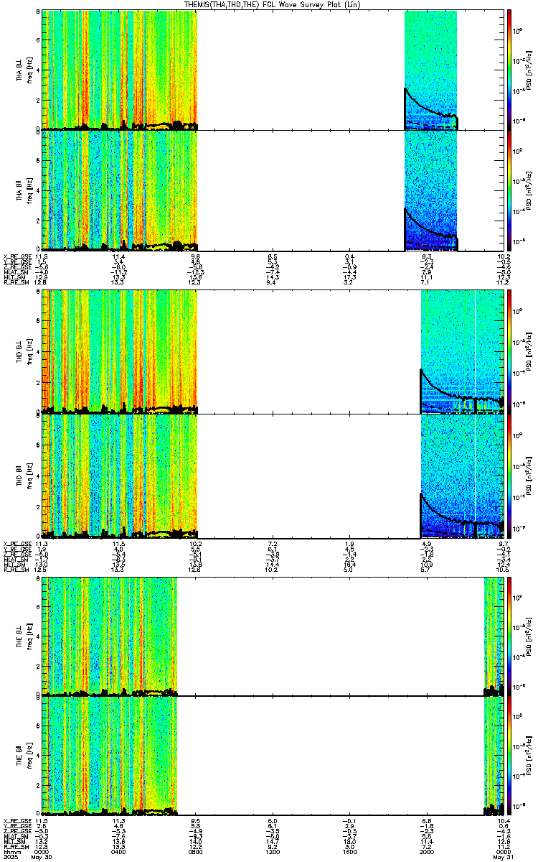The width and height of the screenshot is (538, 862).
Task: Click the morning spectrogram data in THE B∥ panel
Action: point(110,756)
